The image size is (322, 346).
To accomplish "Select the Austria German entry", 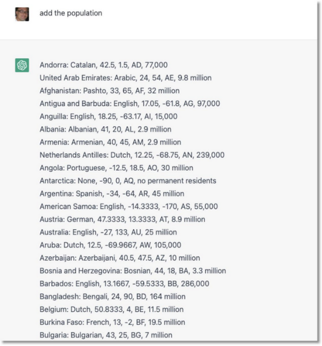I will click(122, 219).
